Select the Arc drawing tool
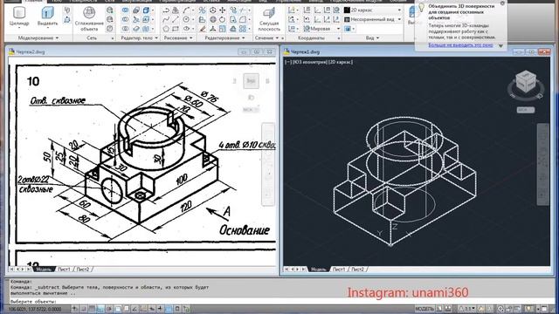This screenshot has height=314, width=559. pyautogui.click(x=186, y=10)
